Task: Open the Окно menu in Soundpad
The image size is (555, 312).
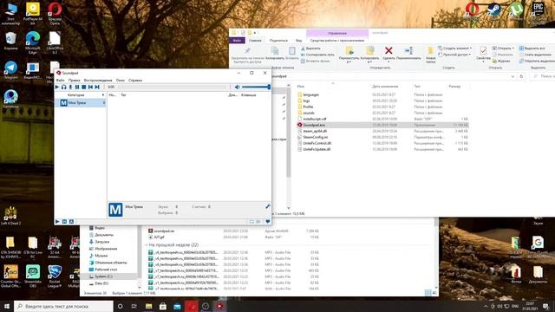Action: click(121, 81)
